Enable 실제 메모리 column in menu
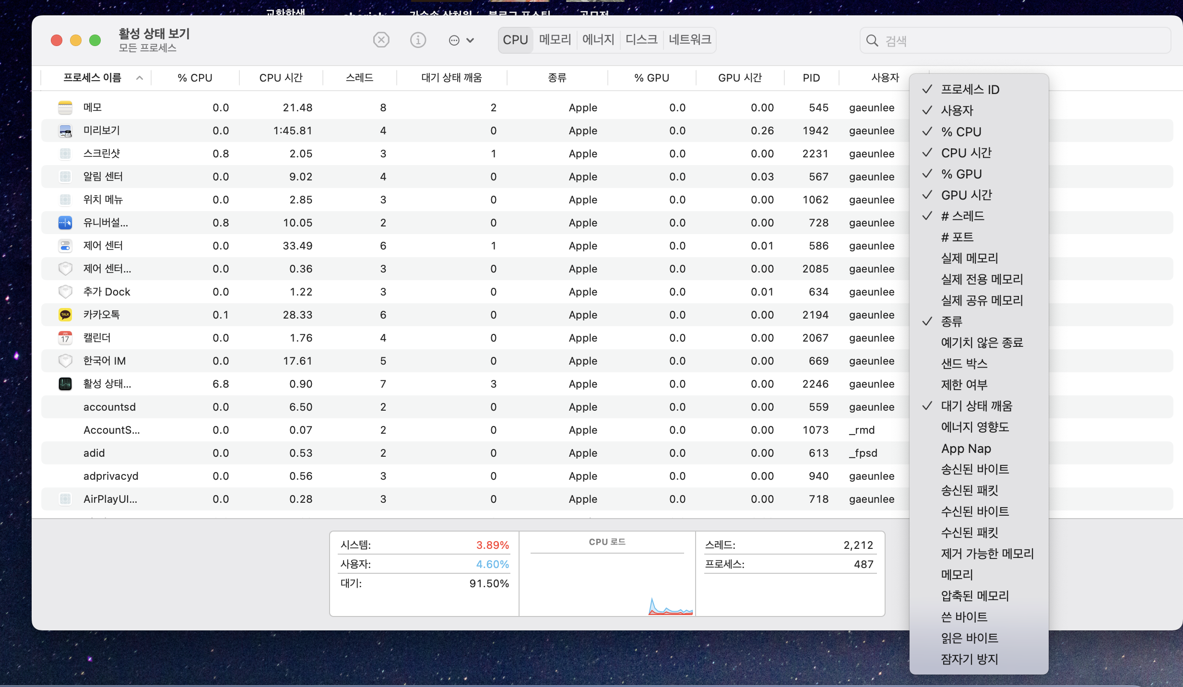Screen dimensions: 1183x687 (979, 258)
